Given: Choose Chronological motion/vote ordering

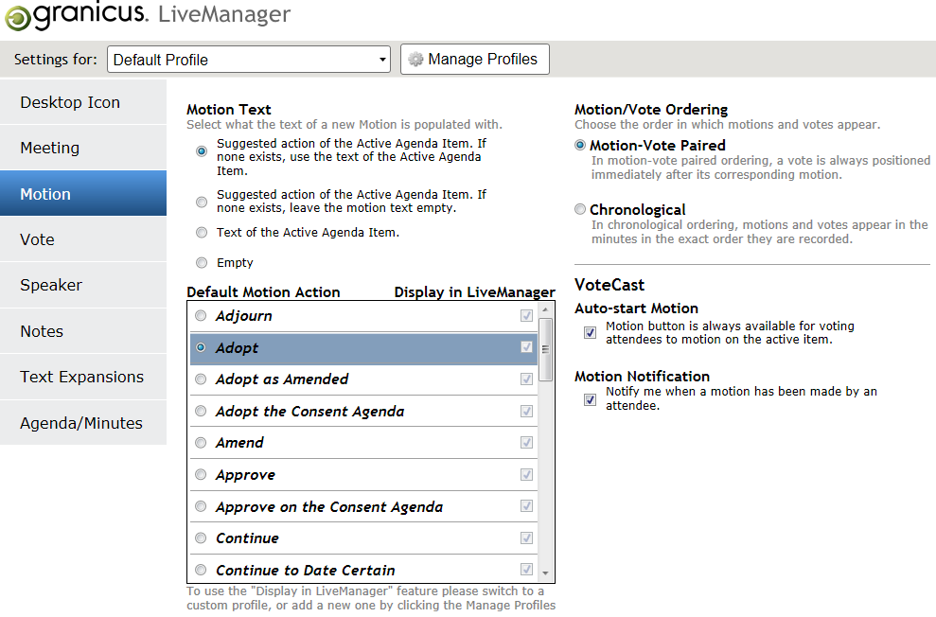Looking at the screenshot, I should pyautogui.click(x=578, y=209).
